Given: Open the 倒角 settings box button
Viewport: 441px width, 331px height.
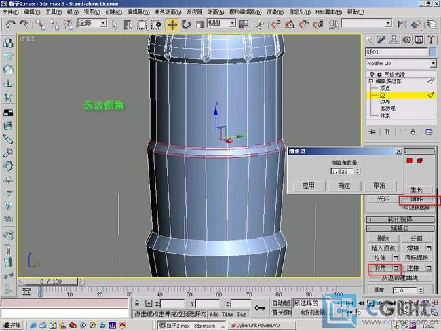Looking at the screenshot, I should click(x=396, y=268).
